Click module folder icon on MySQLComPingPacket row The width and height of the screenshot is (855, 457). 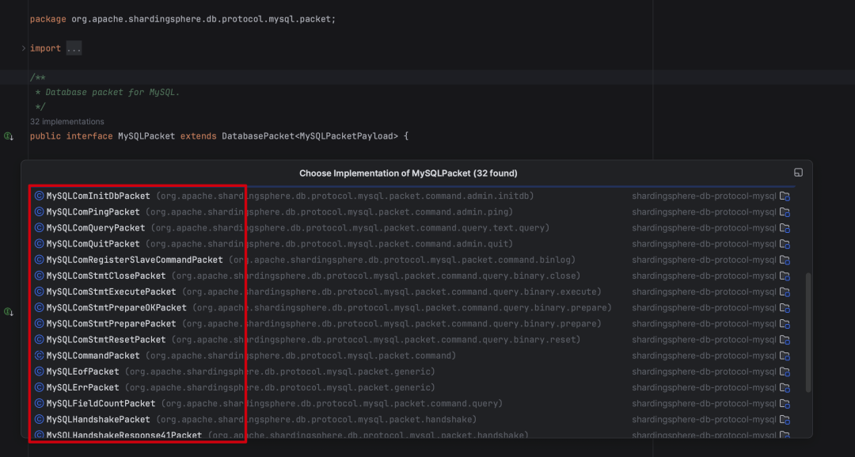tap(785, 211)
